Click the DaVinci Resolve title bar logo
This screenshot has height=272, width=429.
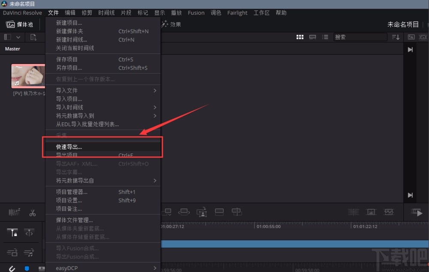[4, 4]
